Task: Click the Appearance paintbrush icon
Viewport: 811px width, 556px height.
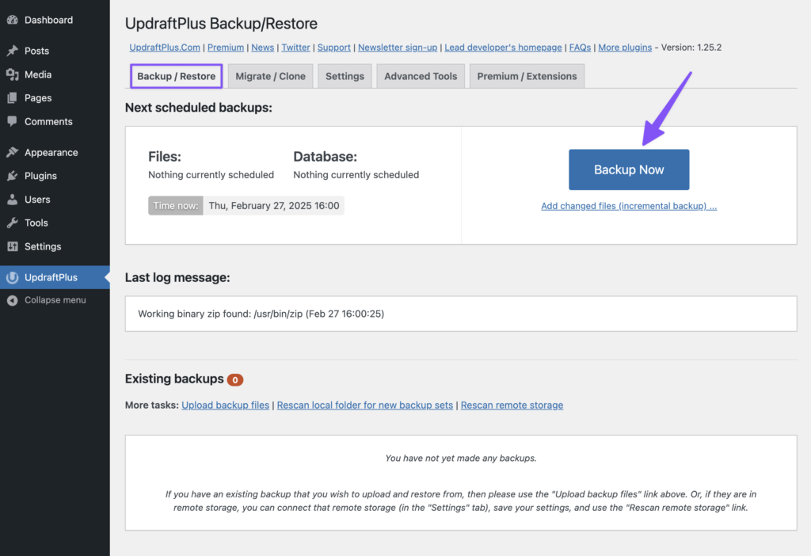Action: click(x=13, y=152)
